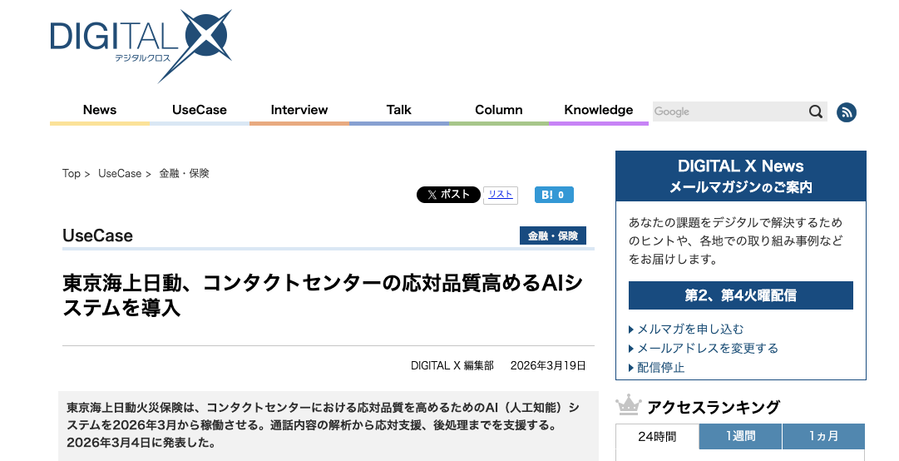Open the RSS feed icon
This screenshot has height=461, width=899.
[x=846, y=112]
